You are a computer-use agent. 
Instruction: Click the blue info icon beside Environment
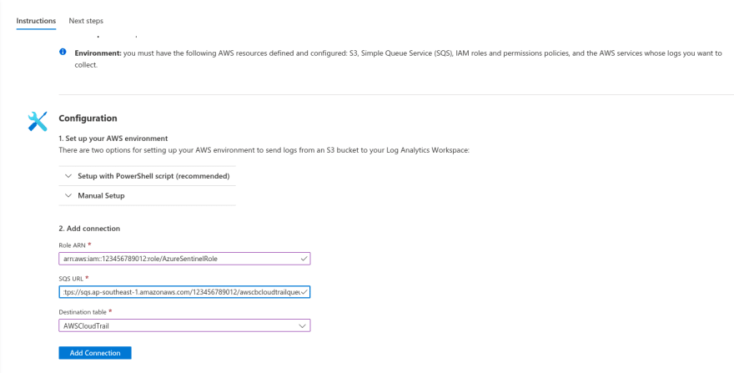[63, 52]
